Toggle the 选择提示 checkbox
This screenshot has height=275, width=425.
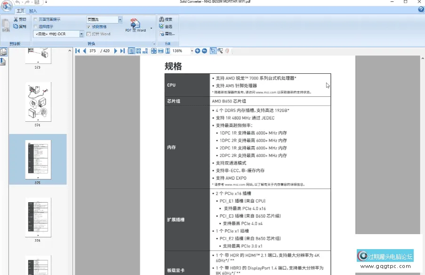35,25
